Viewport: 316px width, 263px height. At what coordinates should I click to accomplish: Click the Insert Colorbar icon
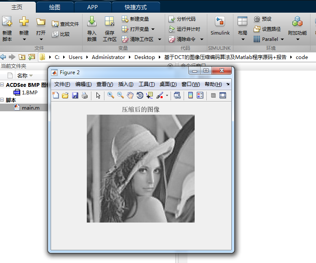190,95
